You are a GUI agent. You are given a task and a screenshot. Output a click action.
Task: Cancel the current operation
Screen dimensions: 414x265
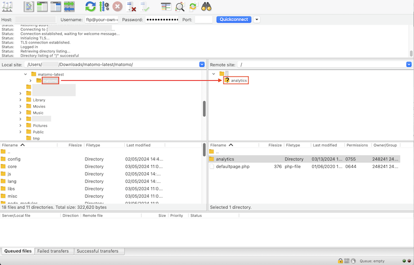[117, 7]
